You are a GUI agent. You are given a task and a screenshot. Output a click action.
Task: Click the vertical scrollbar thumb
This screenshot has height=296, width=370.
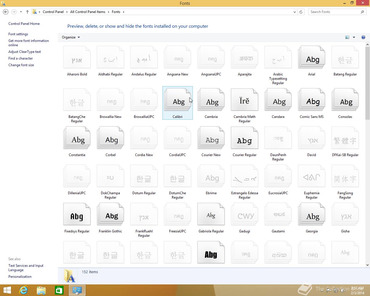367,83
